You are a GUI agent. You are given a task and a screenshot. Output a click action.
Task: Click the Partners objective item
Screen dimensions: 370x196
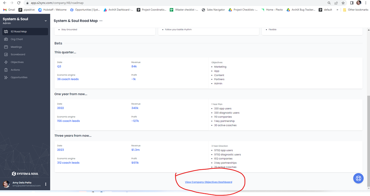[219, 79]
